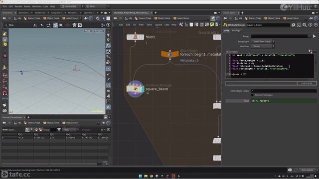
Task: Toggle pin on geometry spreadsheet pane
Action: pos(103,123)
